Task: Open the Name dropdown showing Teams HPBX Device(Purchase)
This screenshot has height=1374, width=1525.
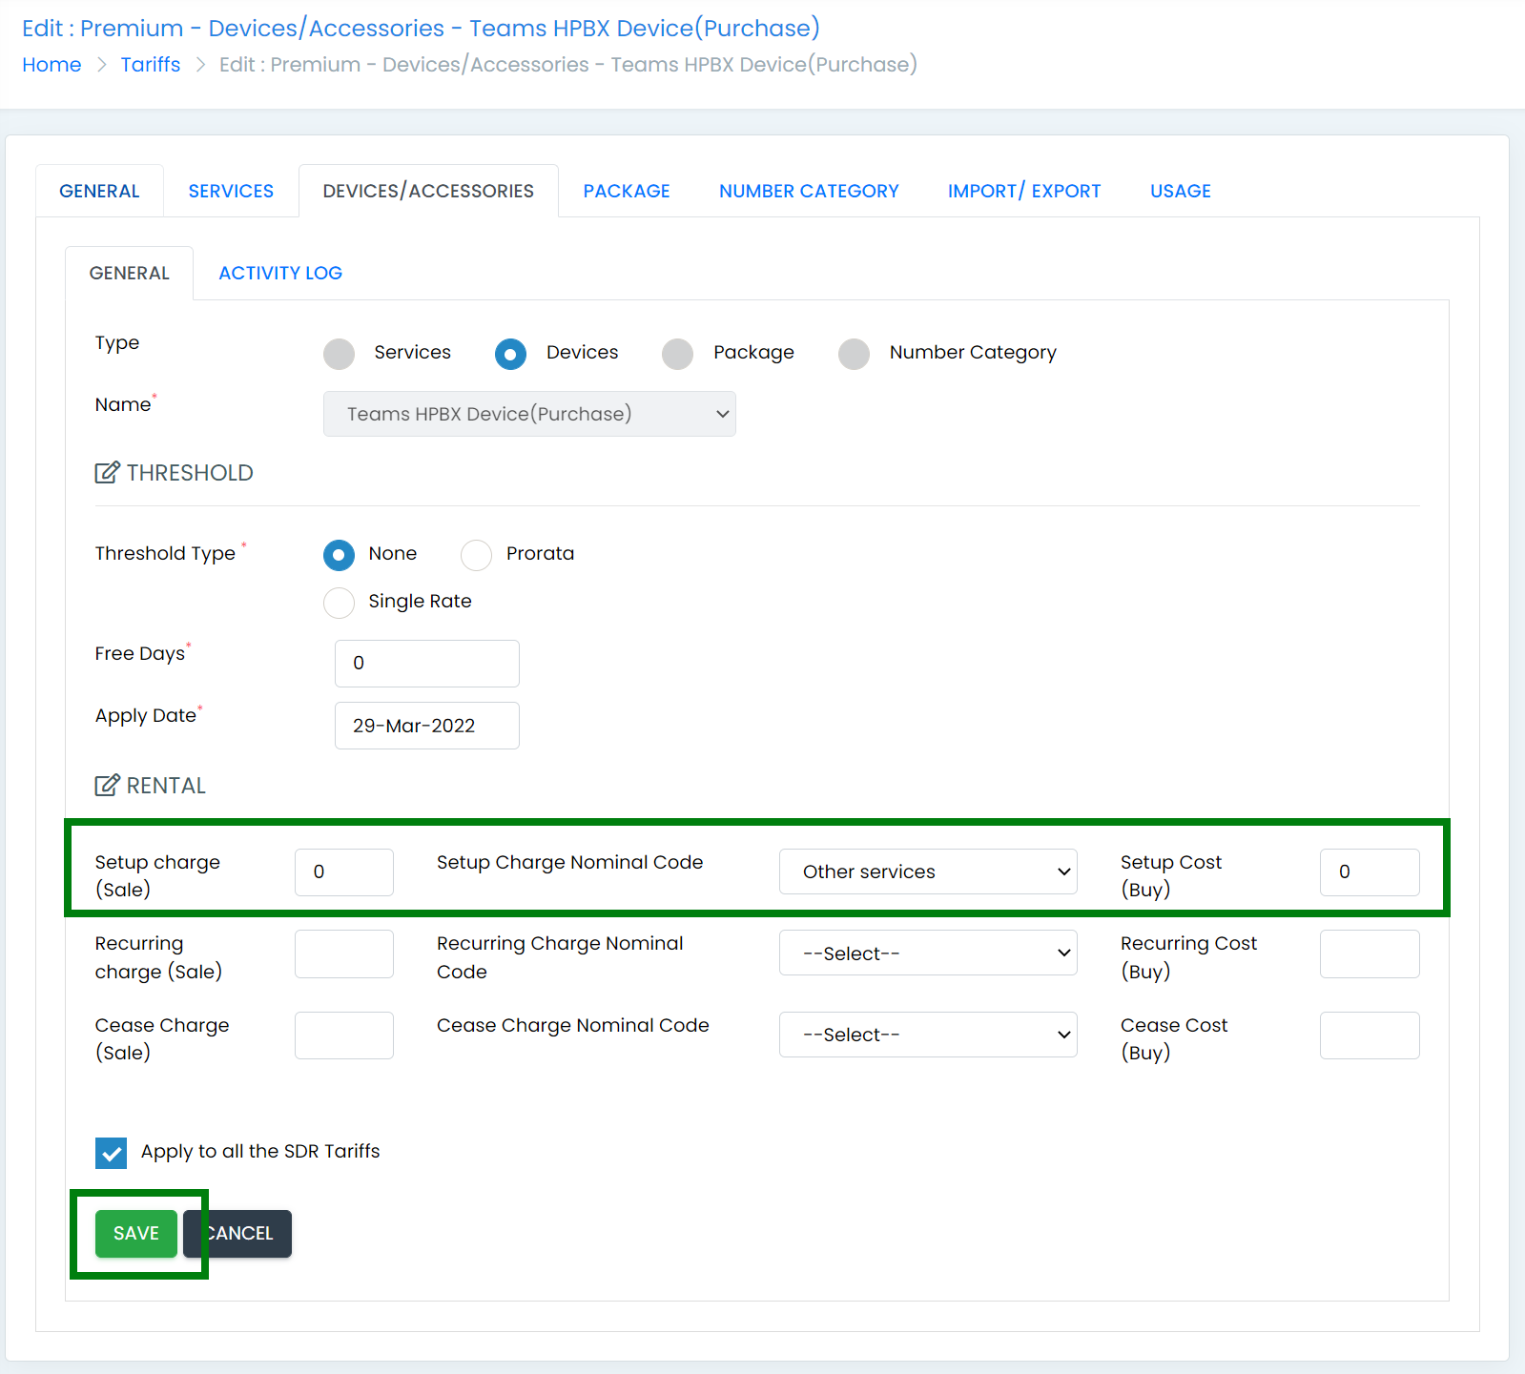Action: click(x=529, y=414)
